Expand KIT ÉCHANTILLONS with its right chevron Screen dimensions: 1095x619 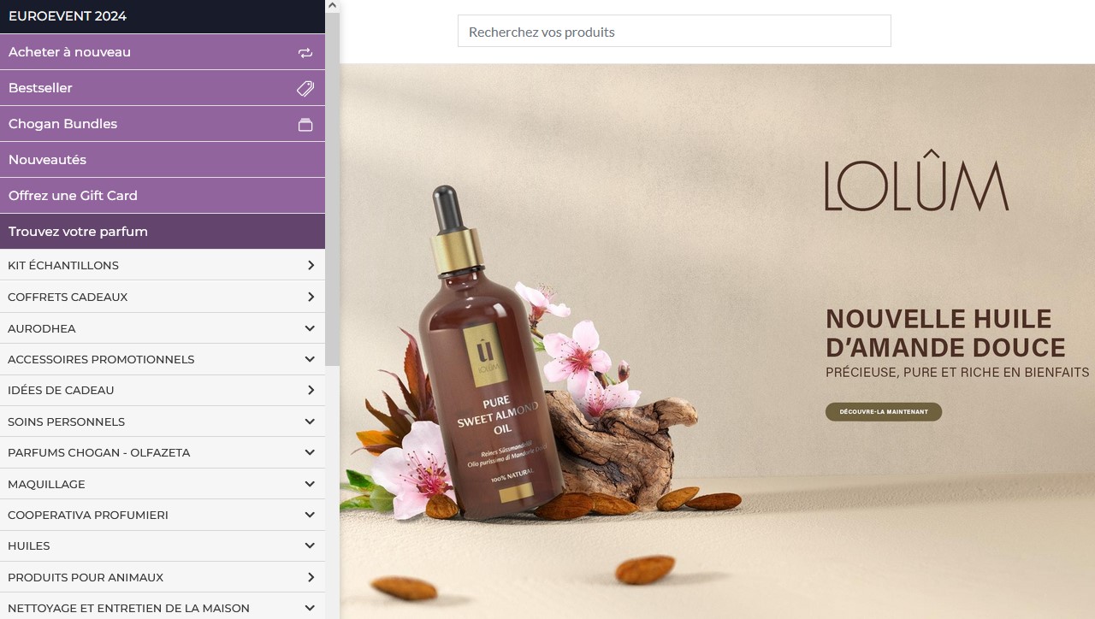[311, 265]
